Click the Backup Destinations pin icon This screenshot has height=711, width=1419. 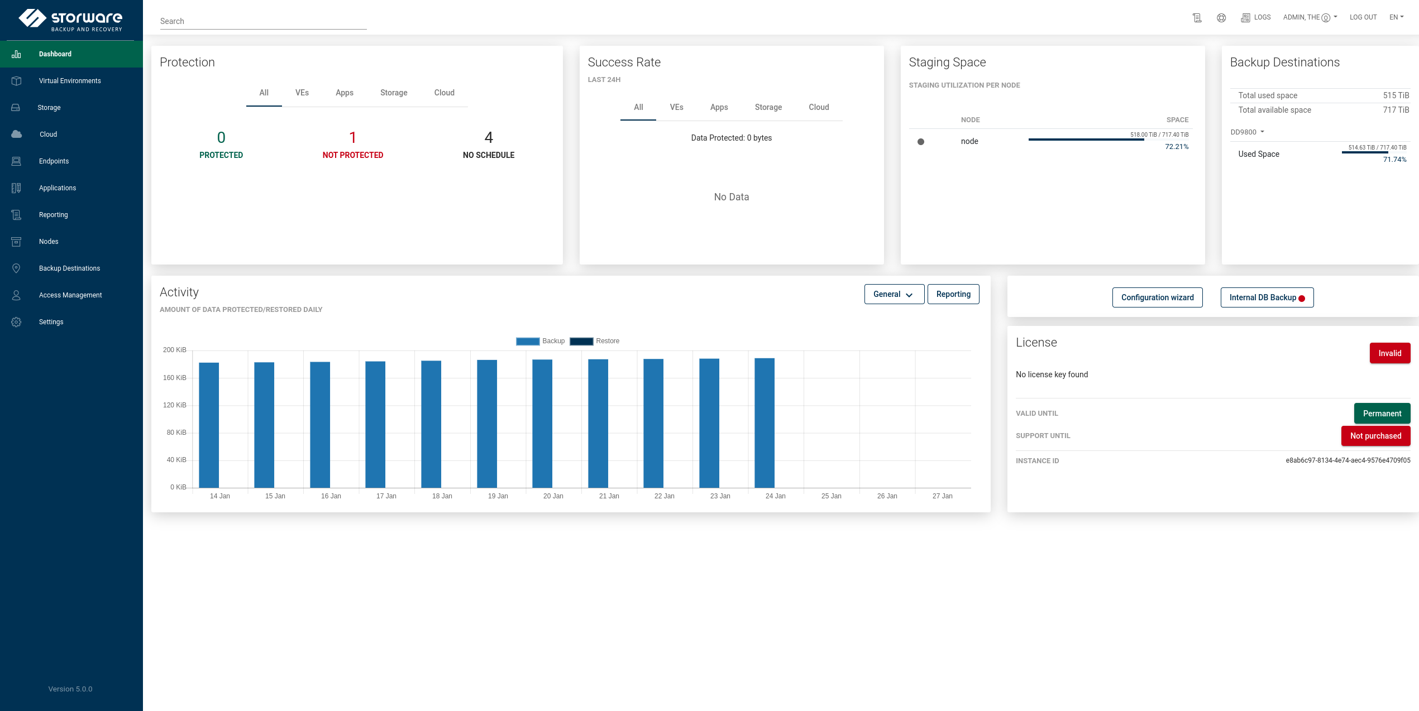[x=16, y=268]
